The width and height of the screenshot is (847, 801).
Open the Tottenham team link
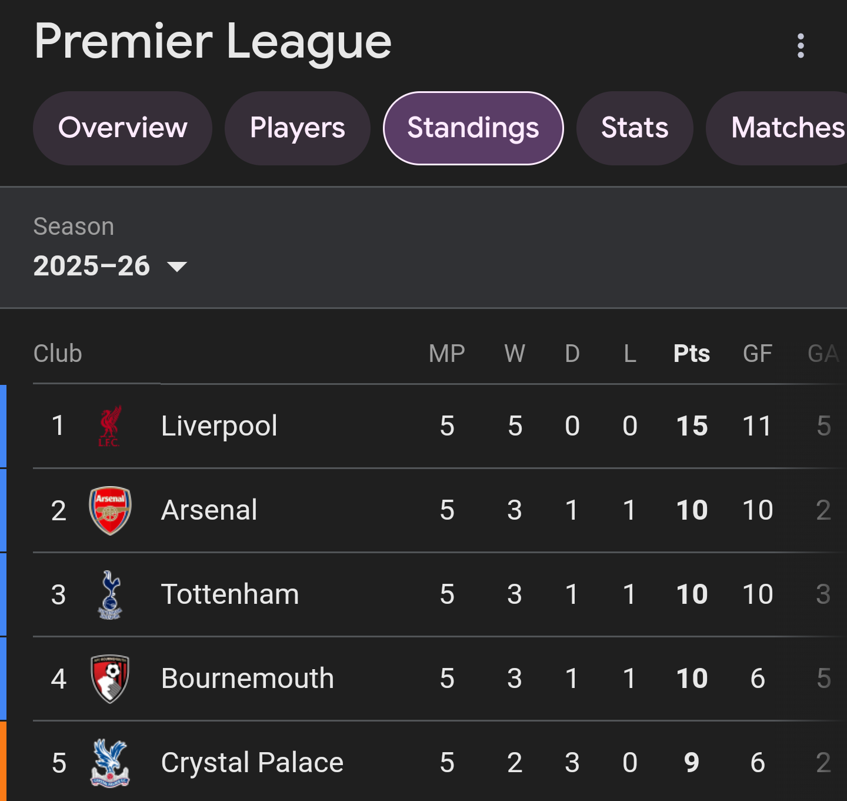tap(230, 594)
